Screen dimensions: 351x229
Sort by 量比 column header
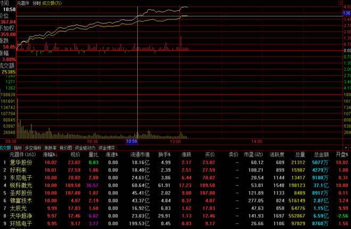[93, 154]
